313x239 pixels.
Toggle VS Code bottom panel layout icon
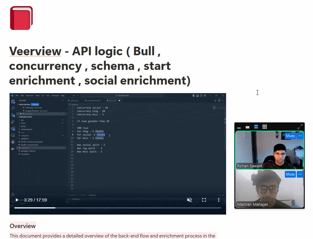pyautogui.click(x=197, y=96)
